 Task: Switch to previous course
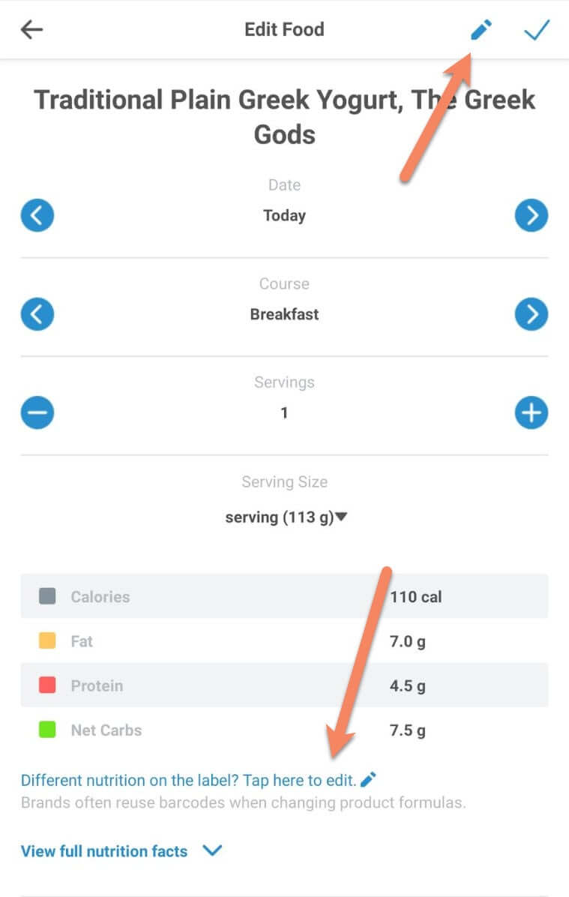click(37, 314)
